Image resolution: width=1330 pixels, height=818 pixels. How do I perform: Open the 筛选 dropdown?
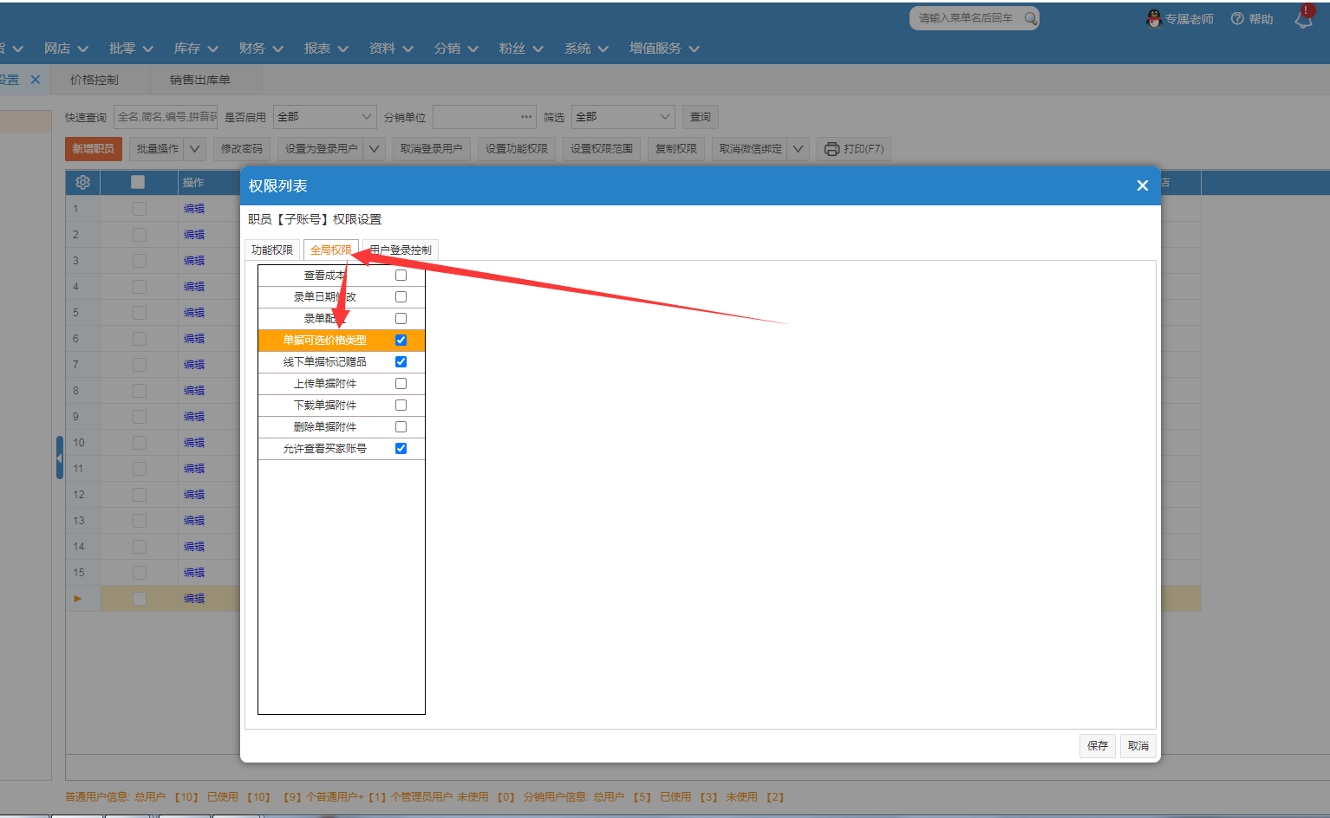[623, 117]
